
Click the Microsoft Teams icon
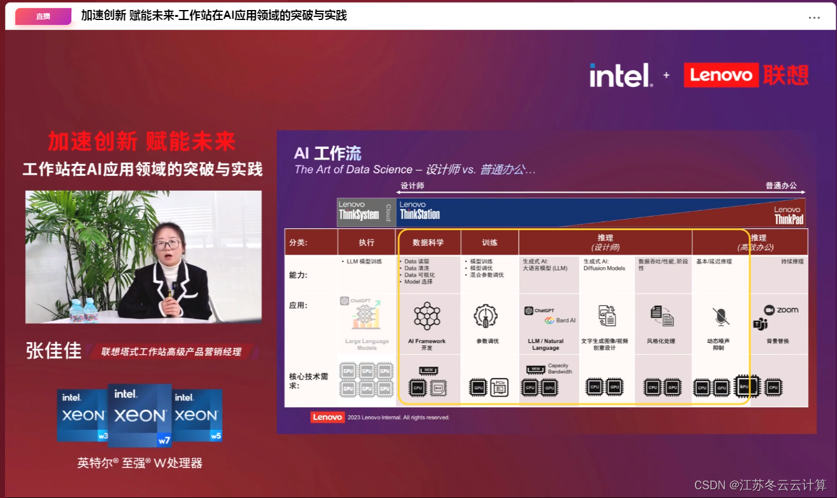pos(761,323)
